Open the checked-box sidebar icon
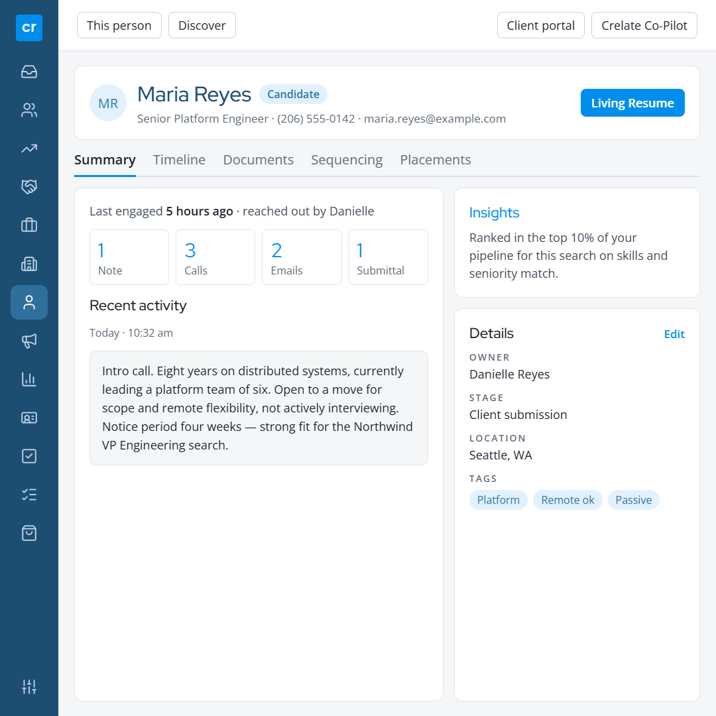Screen dimensions: 716x716 pos(29,456)
